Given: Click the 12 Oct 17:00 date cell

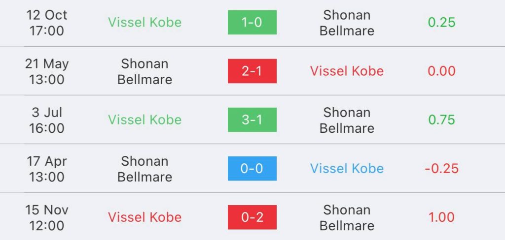Looking at the screenshot, I should 47,23.
